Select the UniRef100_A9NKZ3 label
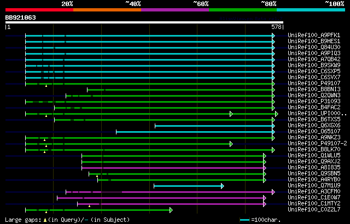The height and width of the screenshot is (224, 350). 314,138
